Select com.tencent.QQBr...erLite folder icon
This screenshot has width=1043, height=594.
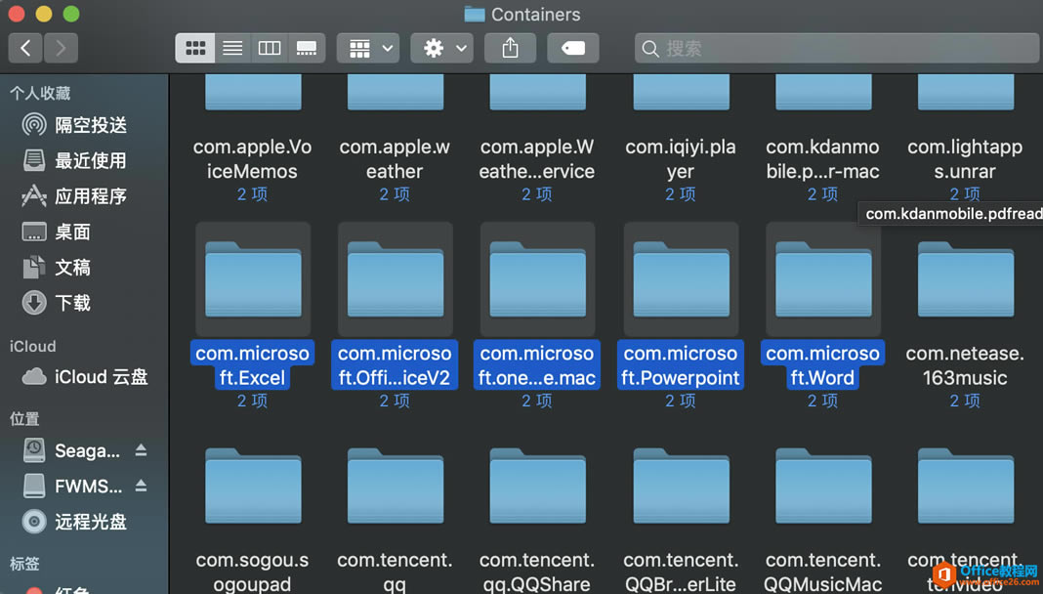click(x=681, y=487)
